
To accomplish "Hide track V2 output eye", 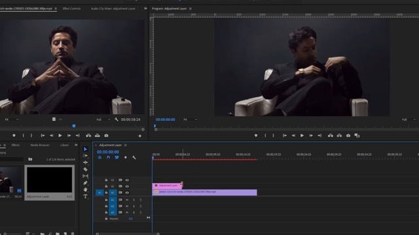I will tap(127, 186).
